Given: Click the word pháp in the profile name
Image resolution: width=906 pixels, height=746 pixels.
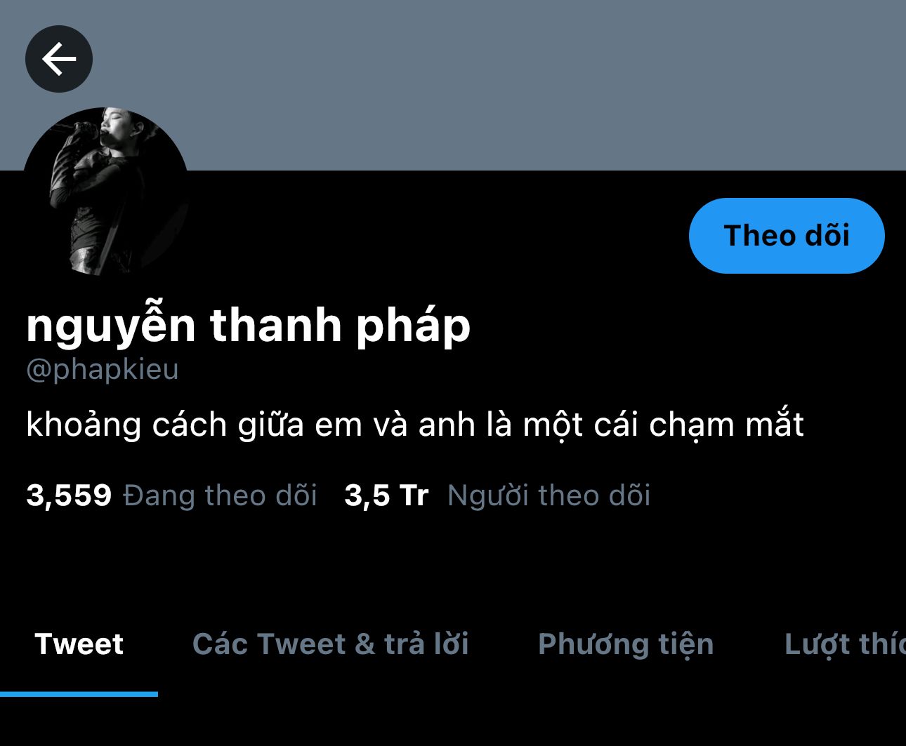Looking at the screenshot, I should [413, 326].
